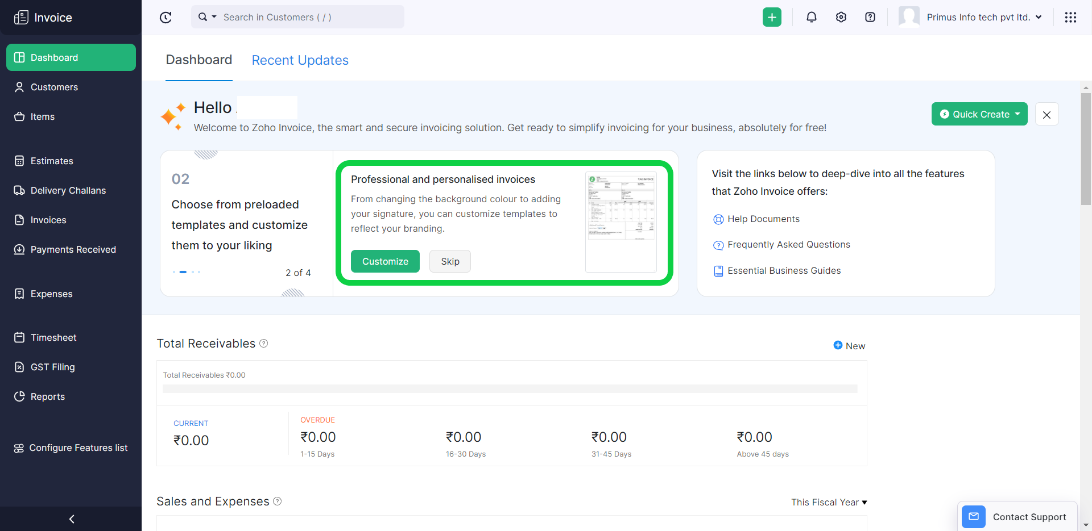Screen dimensions: 1092x531
Task: Click the Contact Support mail icon
Action: [x=974, y=517]
